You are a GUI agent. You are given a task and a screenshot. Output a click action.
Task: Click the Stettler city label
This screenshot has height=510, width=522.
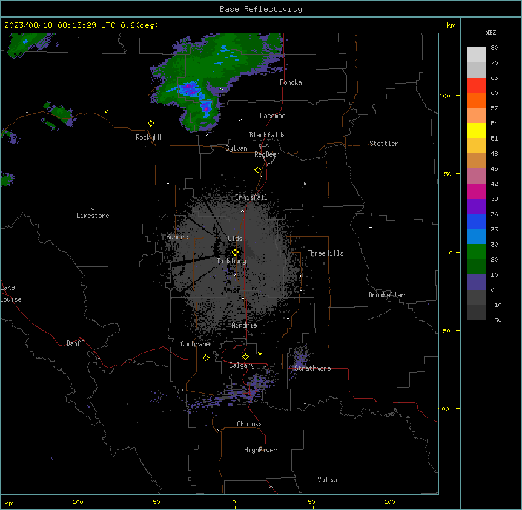tap(384, 144)
